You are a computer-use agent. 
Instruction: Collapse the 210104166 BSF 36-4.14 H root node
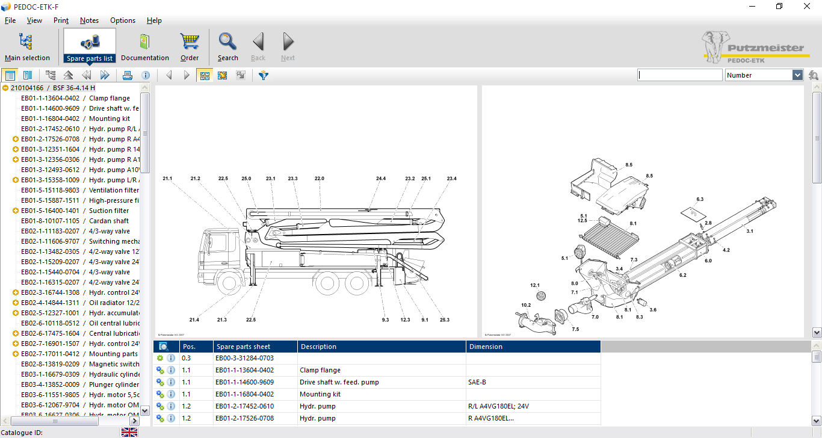(5, 88)
